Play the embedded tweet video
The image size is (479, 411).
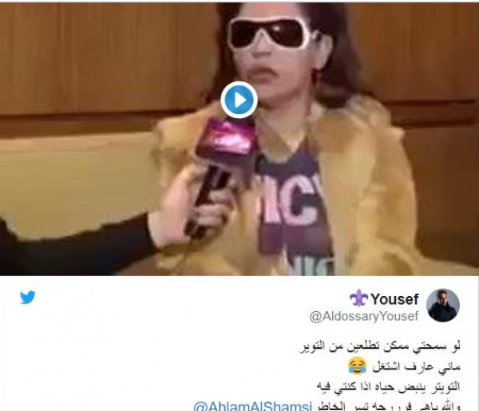[x=239, y=100]
